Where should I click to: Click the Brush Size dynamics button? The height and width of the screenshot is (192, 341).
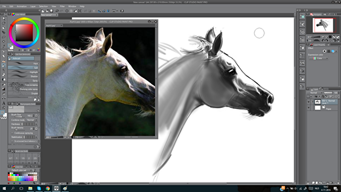click(36, 116)
